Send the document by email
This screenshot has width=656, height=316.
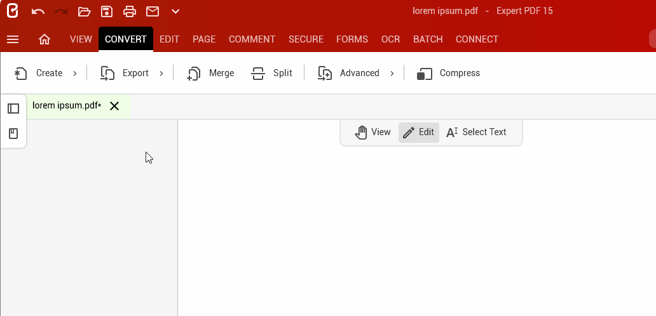(153, 11)
